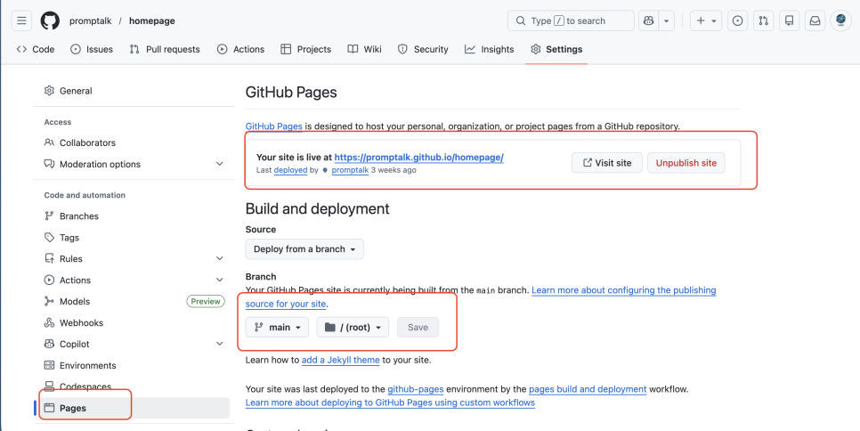The width and height of the screenshot is (860, 431).
Task: Switch to the Security tab
Action: point(423,49)
